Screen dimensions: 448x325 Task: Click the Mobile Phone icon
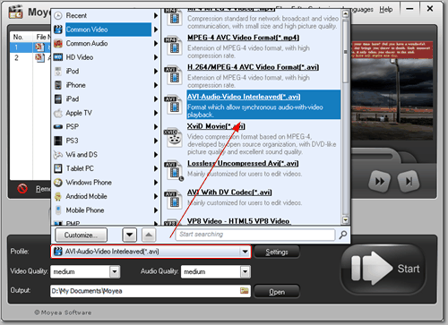click(x=58, y=210)
